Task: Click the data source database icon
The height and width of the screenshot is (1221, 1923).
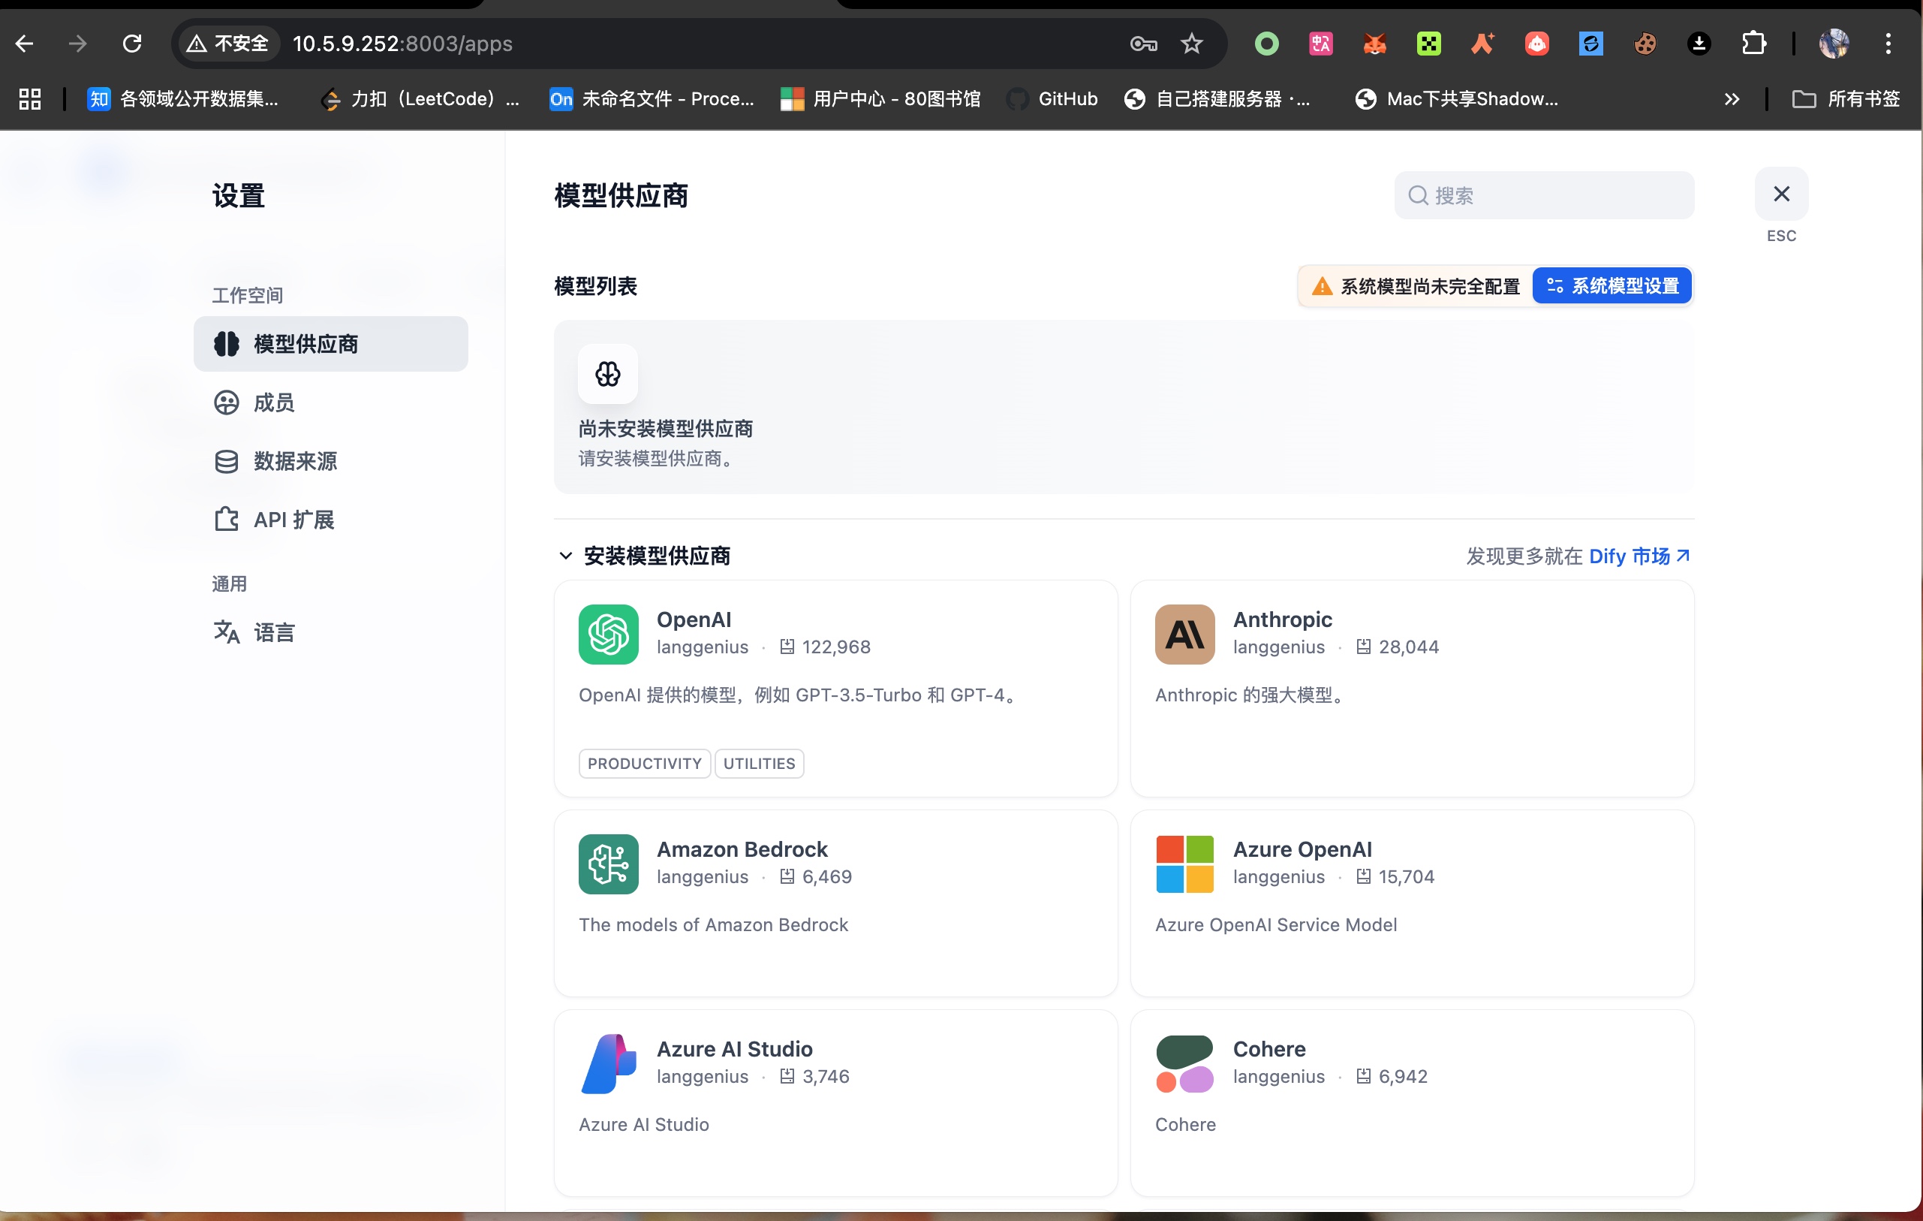Action: [x=226, y=461]
